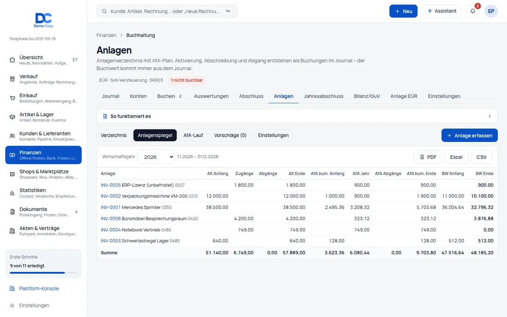Export table as Excel
This screenshot has height=317, width=507.
point(456,157)
